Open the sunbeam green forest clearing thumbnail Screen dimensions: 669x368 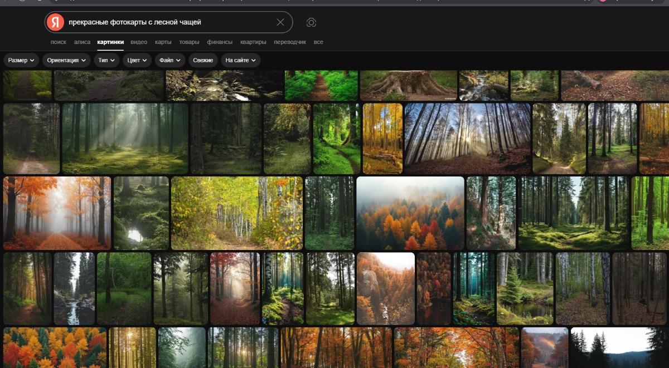(x=125, y=139)
